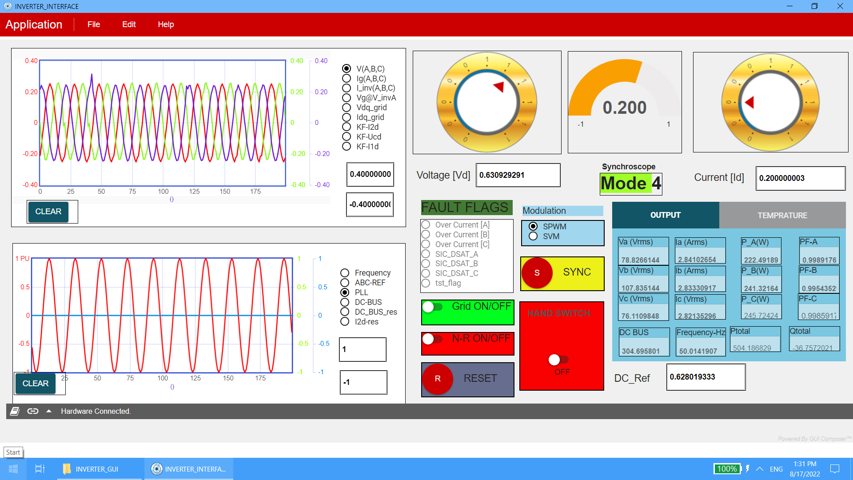Toggle the Grid ON/OFF switch

coord(432,307)
